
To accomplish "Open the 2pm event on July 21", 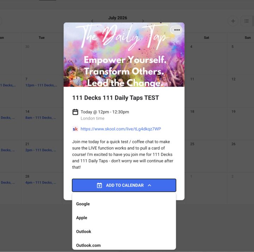I will pos(41,150).
